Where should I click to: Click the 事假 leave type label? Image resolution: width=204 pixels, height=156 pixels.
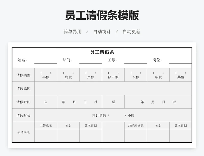click(46, 77)
